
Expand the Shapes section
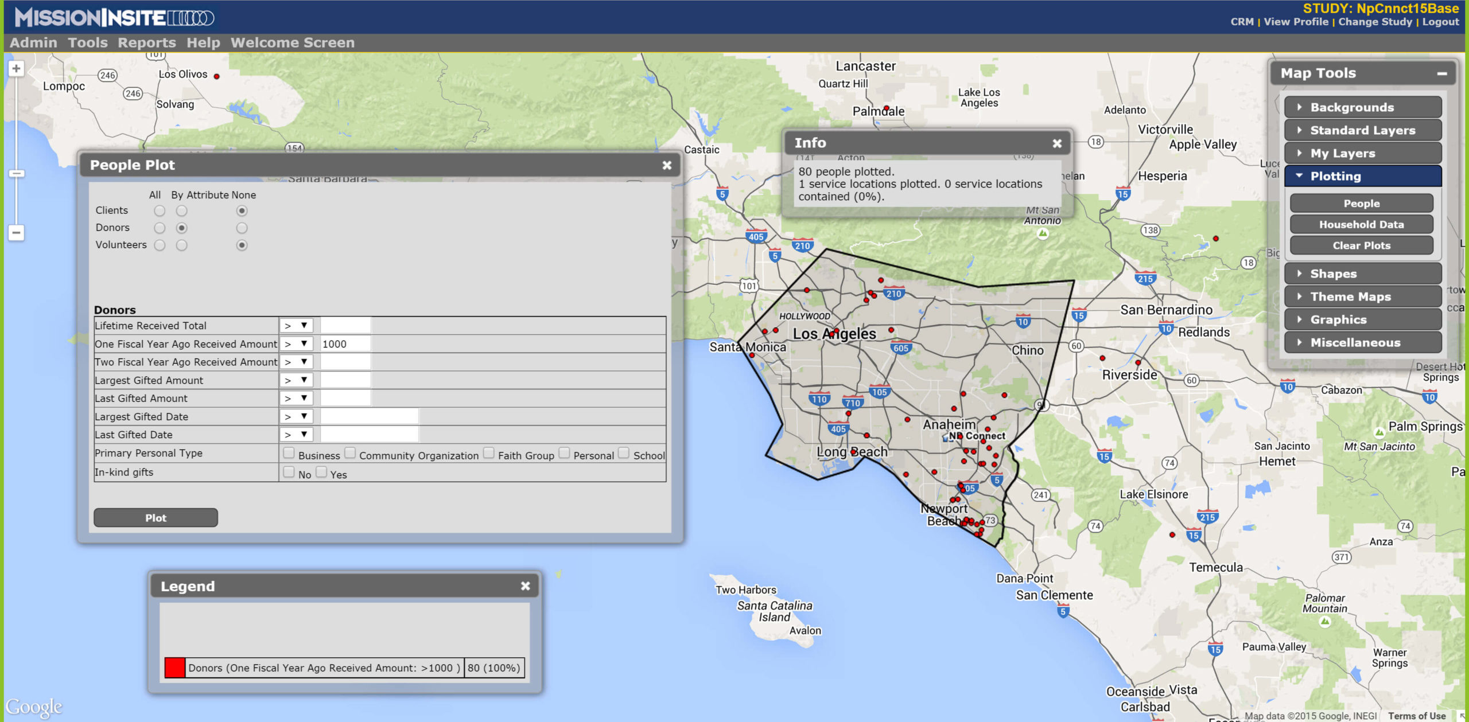tap(1363, 274)
